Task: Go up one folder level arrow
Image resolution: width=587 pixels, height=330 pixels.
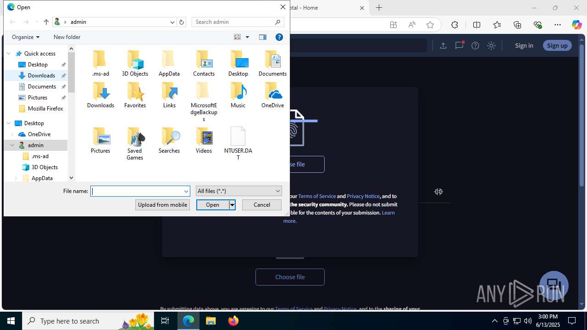Action: (x=46, y=22)
